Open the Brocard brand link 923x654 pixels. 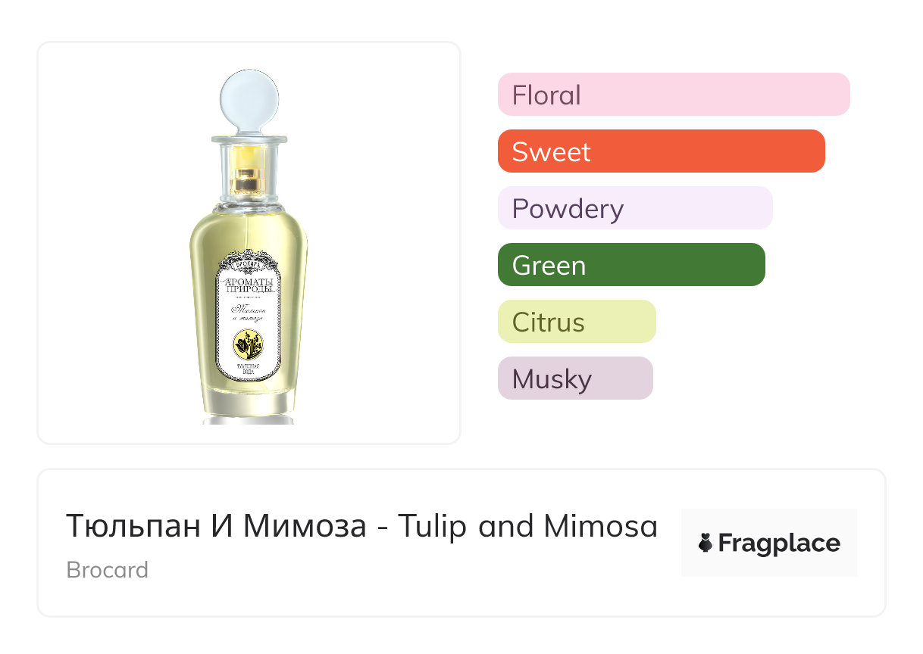[108, 569]
